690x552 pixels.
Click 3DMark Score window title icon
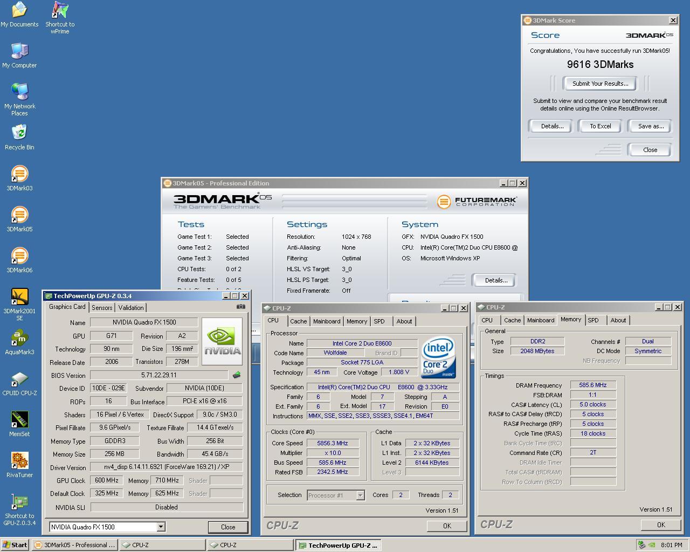click(527, 20)
